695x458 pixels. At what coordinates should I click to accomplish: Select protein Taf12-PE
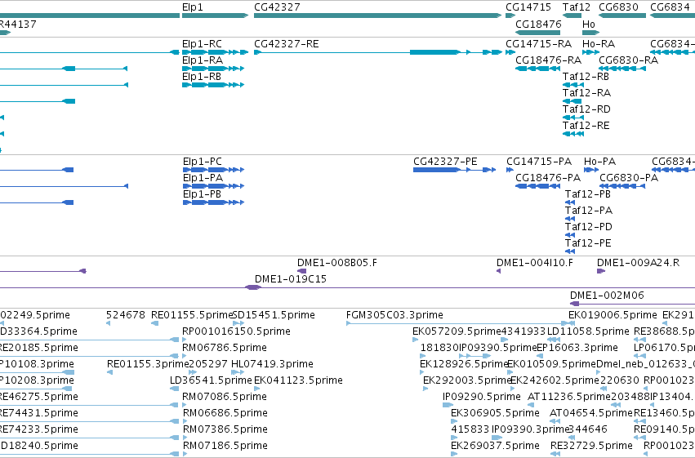point(570,251)
